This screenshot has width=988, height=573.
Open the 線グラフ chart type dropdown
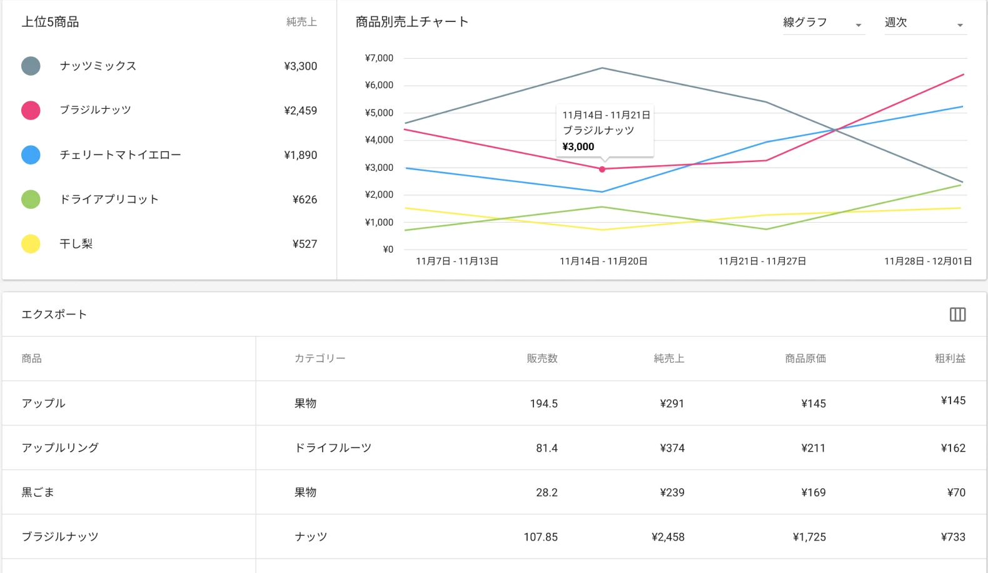(x=823, y=23)
